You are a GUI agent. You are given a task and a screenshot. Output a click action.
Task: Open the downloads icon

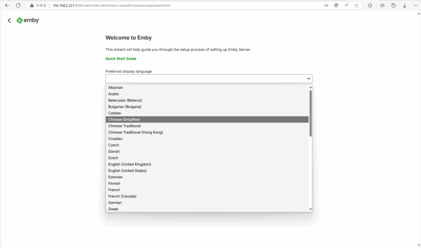point(405,5)
